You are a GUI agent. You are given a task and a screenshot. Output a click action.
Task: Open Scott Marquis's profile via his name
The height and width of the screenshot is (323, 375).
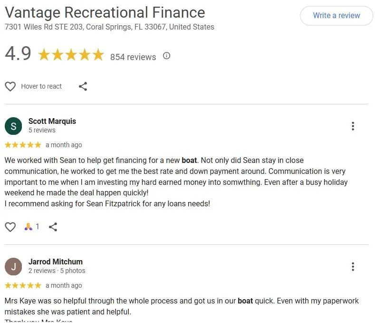point(52,121)
